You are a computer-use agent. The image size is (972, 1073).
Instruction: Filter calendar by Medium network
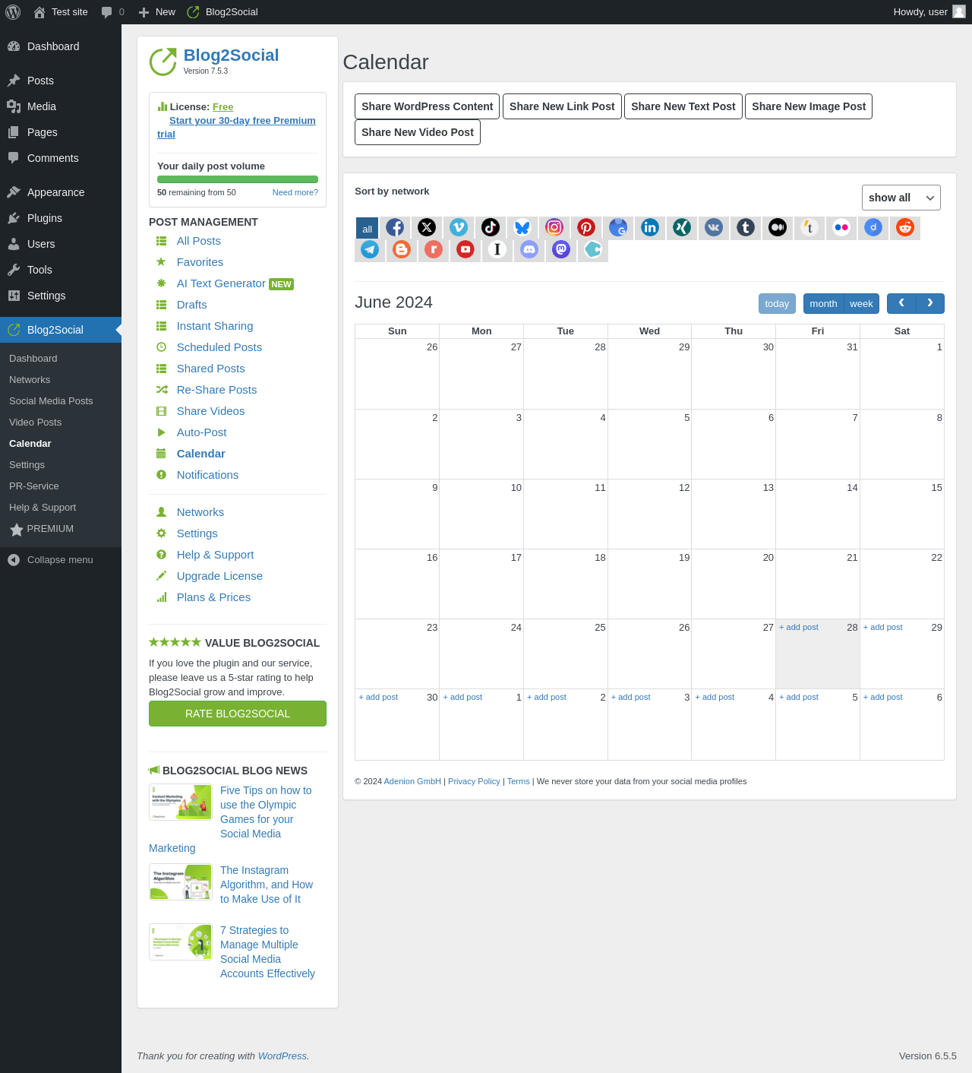[x=778, y=227]
